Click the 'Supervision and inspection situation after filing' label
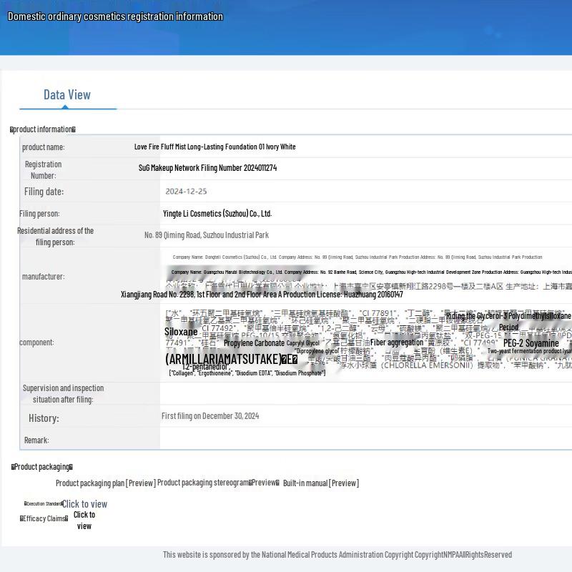Image resolution: width=572 pixels, height=572 pixels. click(63, 394)
